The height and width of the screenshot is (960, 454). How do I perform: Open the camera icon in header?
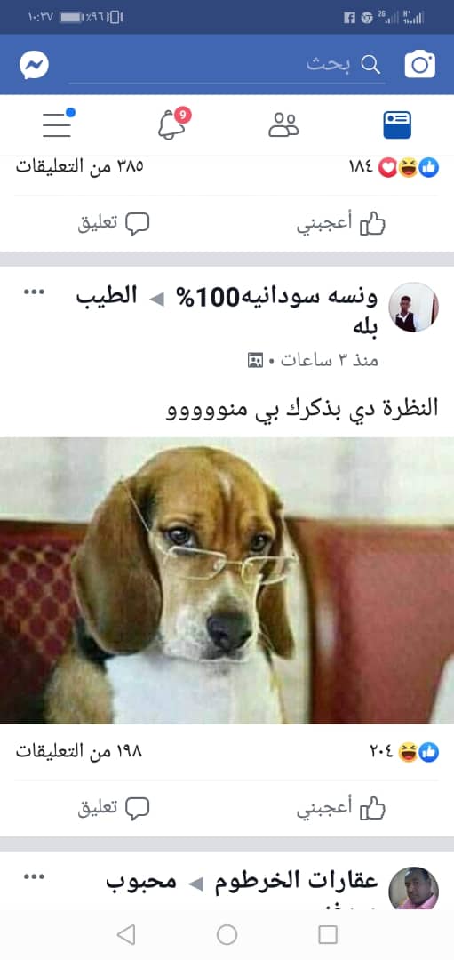coord(419,65)
